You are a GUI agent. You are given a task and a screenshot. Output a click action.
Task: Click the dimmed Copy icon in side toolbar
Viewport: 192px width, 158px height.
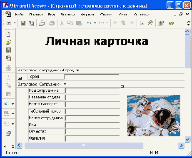(8, 86)
